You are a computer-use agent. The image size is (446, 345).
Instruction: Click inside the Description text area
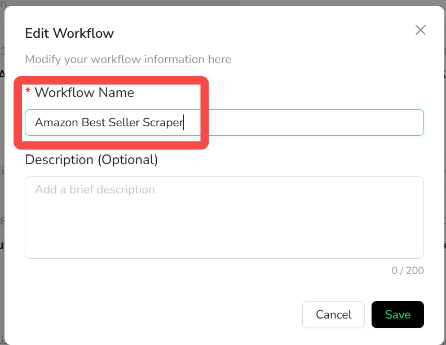click(224, 218)
